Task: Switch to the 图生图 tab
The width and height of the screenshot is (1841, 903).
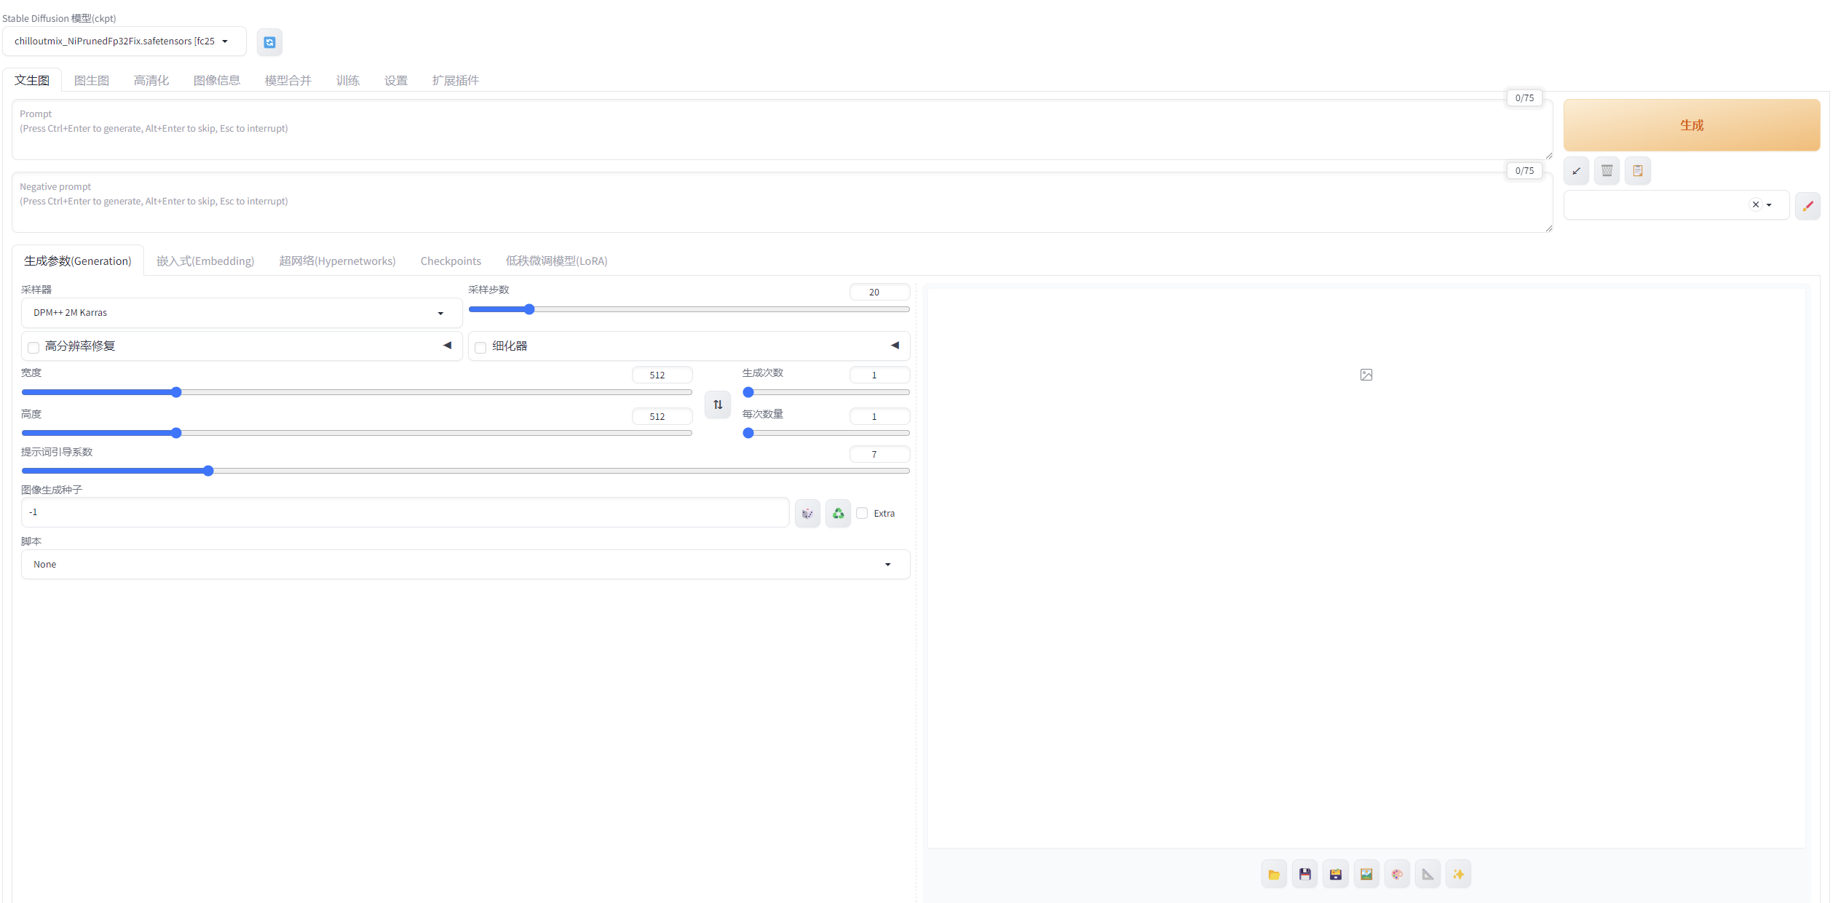Action: (x=92, y=80)
